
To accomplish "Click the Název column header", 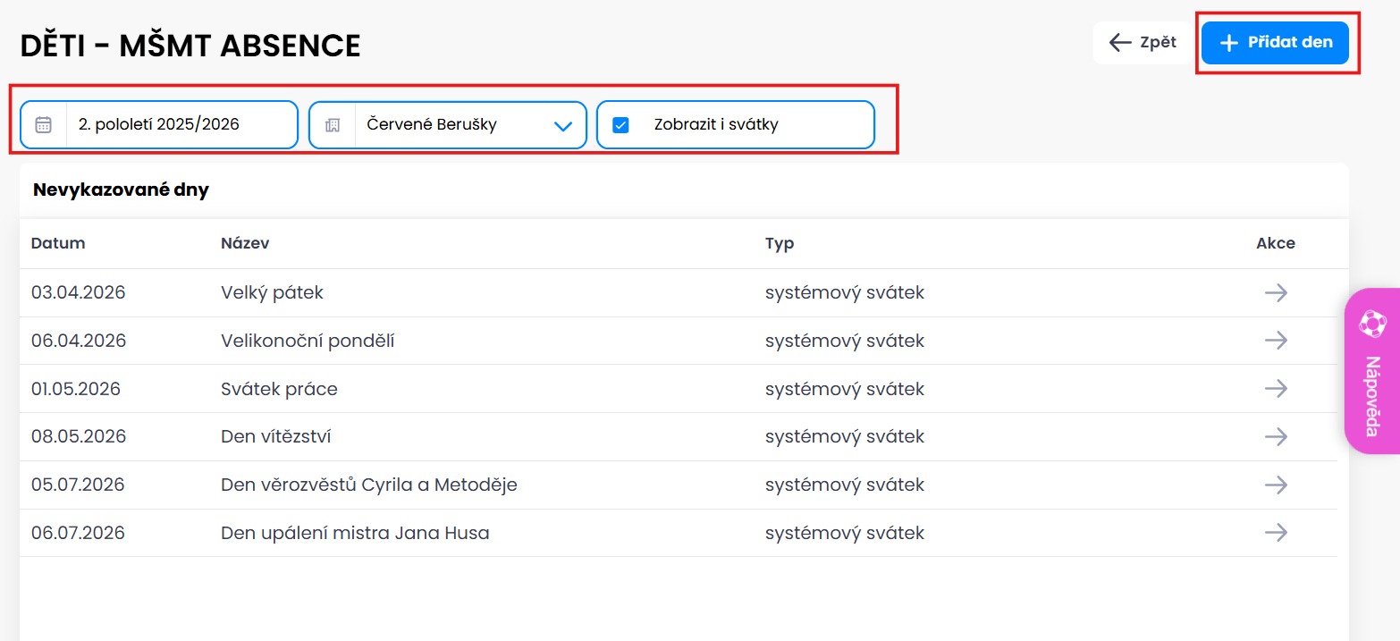I will pos(245,243).
